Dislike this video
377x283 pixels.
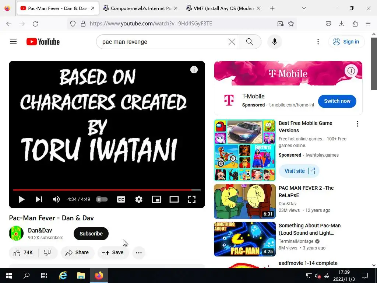[x=47, y=252]
